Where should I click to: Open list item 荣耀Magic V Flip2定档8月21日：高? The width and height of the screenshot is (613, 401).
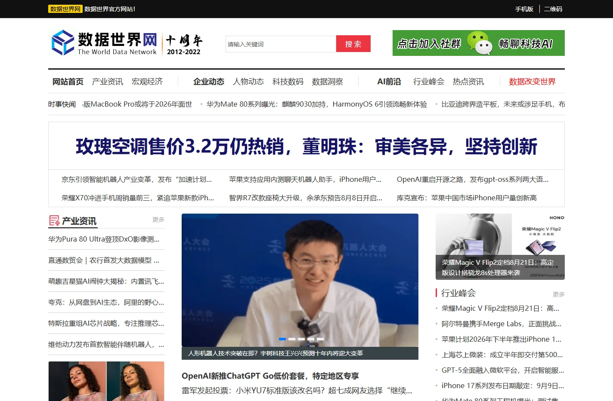pyautogui.click(x=500, y=308)
